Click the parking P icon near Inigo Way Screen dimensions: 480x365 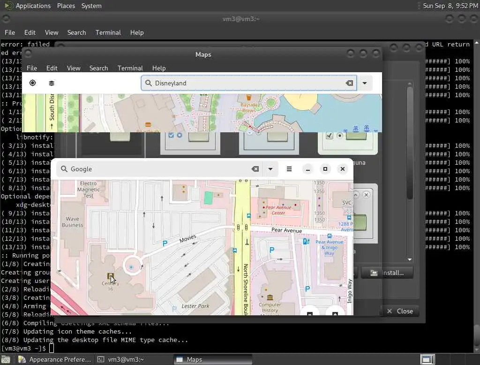pos(307,289)
